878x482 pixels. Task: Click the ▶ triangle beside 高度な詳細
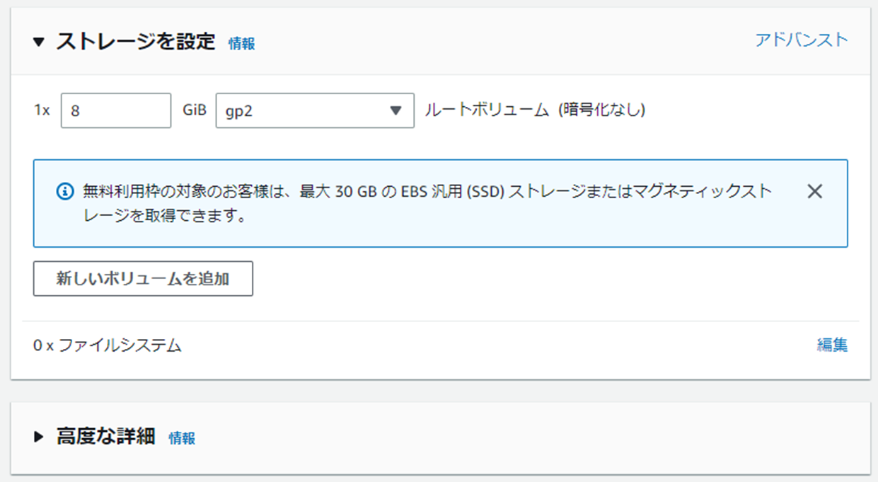click(39, 437)
